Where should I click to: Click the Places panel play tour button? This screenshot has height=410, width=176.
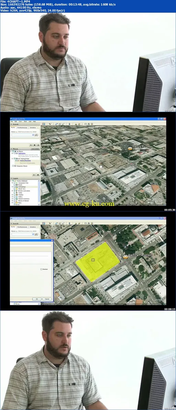(34, 175)
